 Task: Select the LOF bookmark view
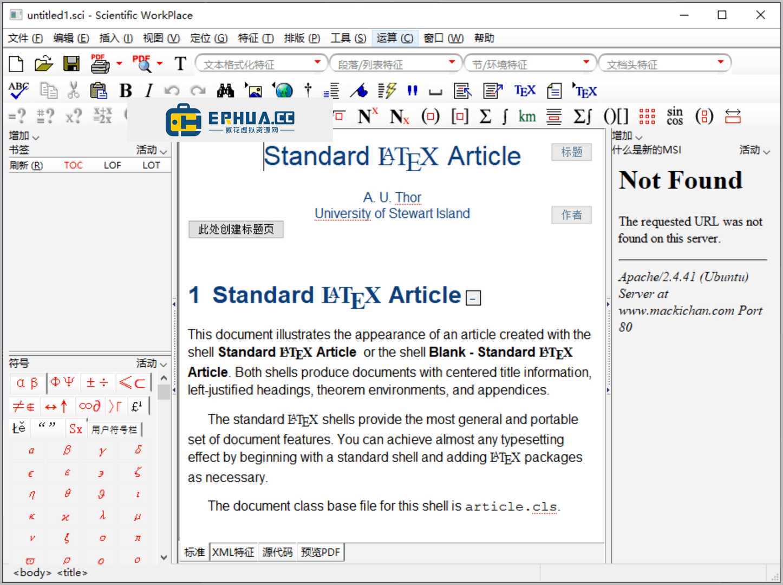click(113, 165)
